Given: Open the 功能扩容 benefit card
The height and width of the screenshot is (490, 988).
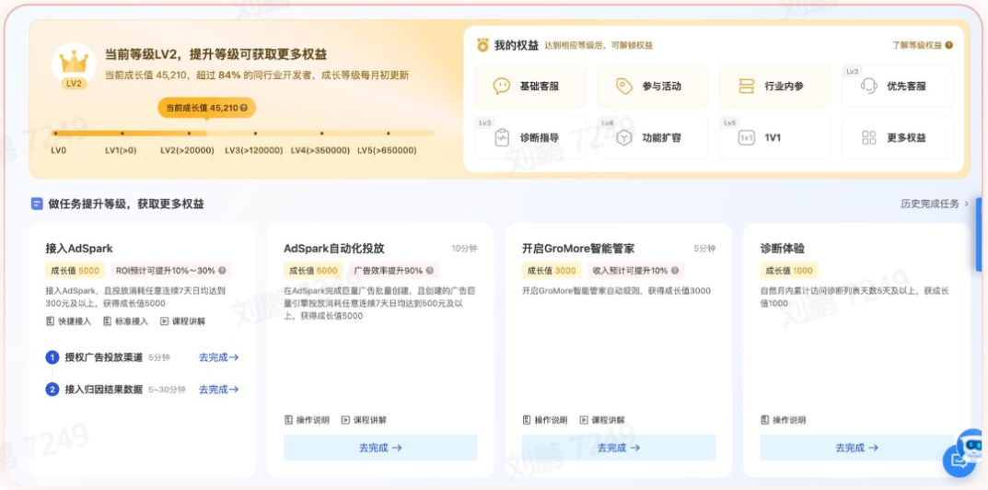Looking at the screenshot, I should (x=652, y=137).
